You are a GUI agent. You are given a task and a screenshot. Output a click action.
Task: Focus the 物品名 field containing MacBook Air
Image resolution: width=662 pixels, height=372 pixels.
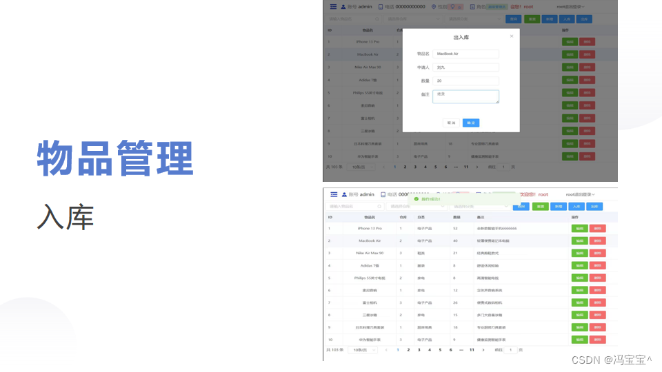[465, 54]
